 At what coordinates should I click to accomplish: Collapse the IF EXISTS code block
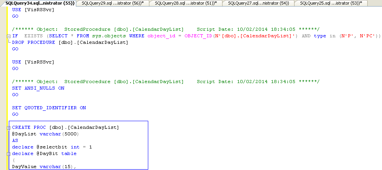pyautogui.click(x=9, y=36)
